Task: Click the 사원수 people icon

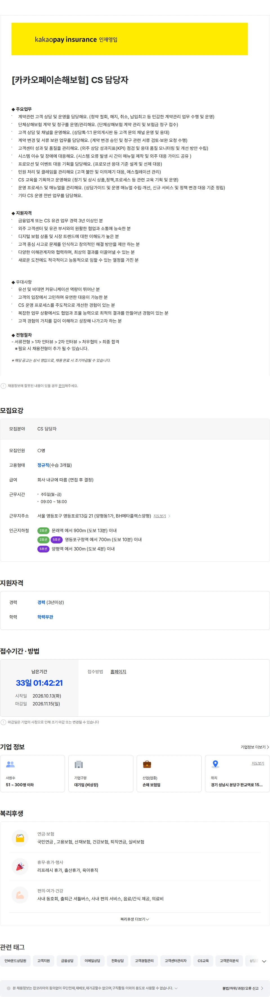Action: 10,764
